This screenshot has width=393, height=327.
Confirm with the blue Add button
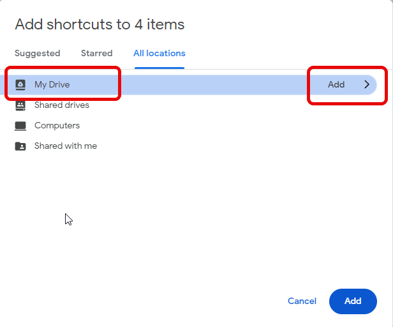[353, 301]
